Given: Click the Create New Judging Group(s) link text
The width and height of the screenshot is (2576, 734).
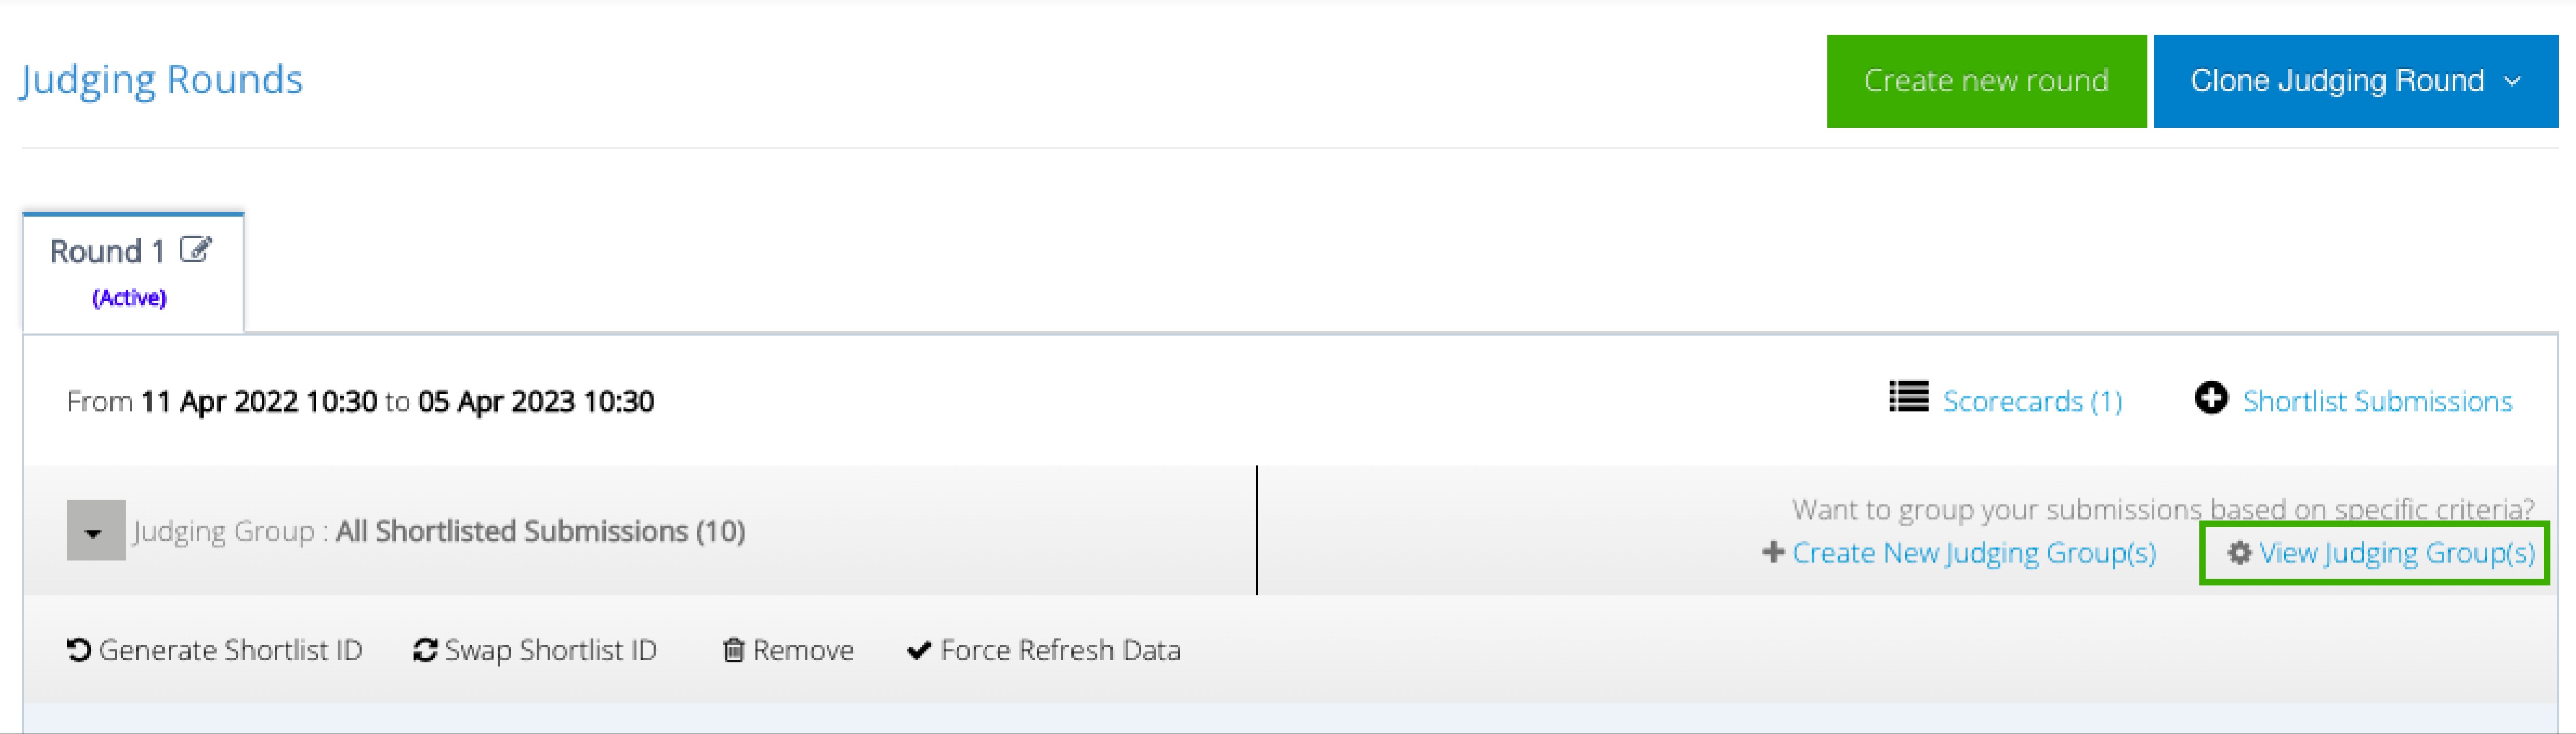Looking at the screenshot, I should click(x=1974, y=553).
